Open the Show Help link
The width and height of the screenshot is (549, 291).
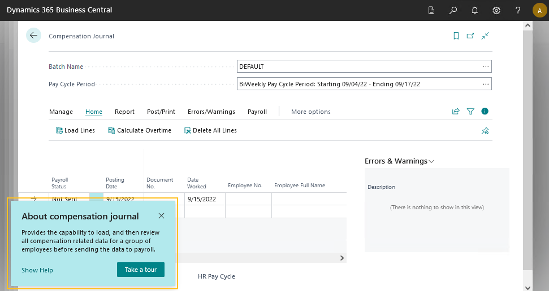(37, 270)
